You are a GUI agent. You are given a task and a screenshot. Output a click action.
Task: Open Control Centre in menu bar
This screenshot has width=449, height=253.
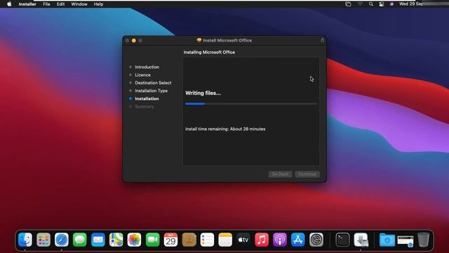(x=382, y=4)
